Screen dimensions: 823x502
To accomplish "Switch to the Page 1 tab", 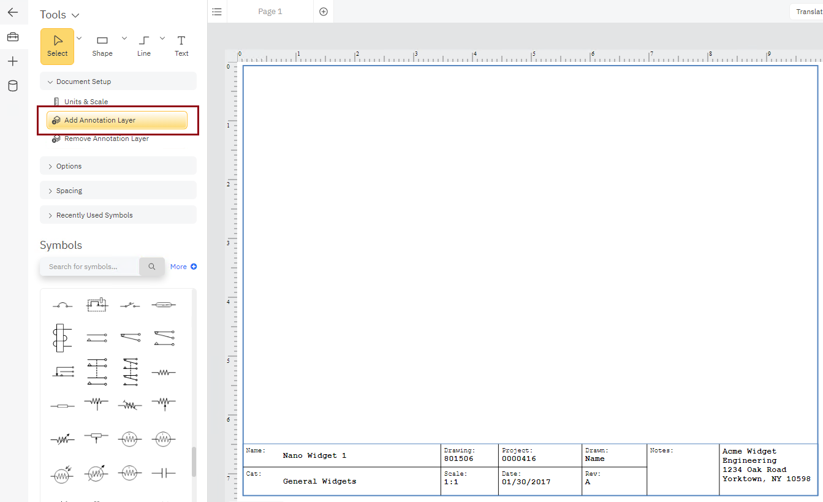I will (x=270, y=11).
